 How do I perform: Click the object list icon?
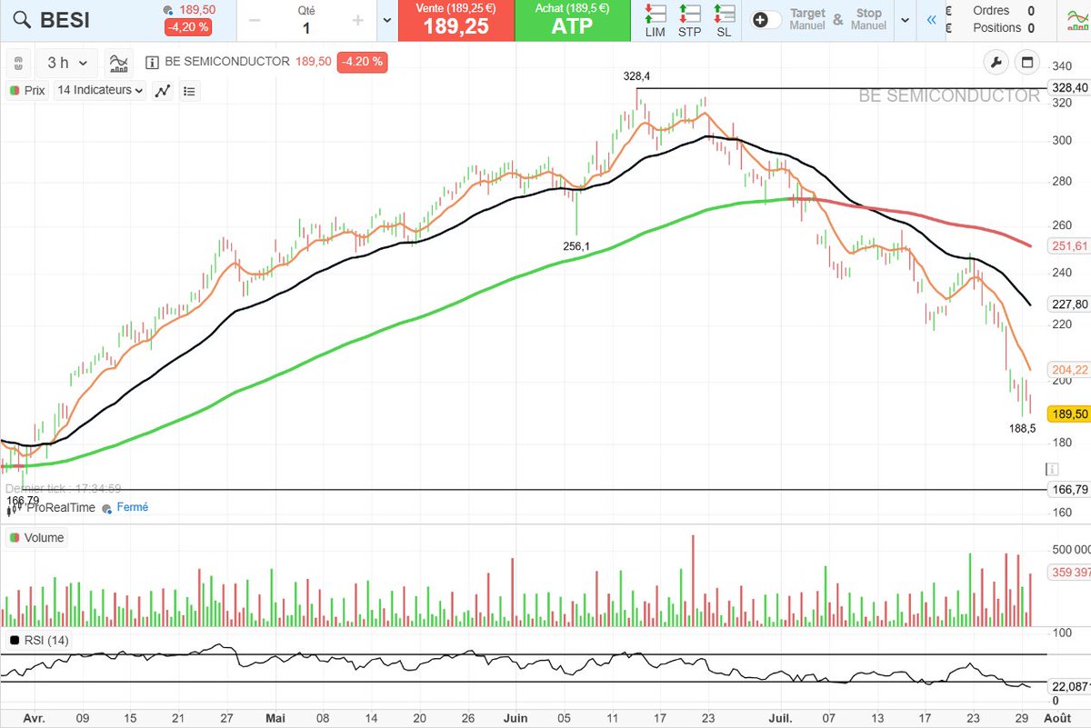tap(189, 91)
